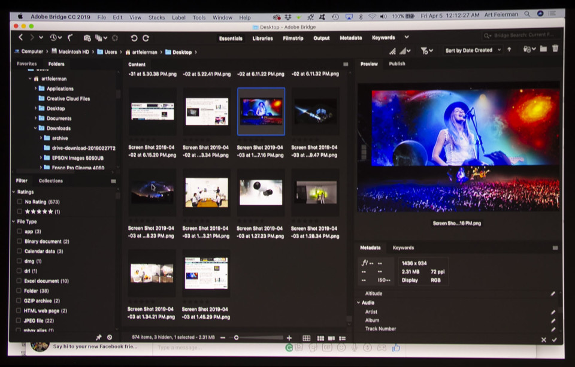575x367 pixels.
Task: Check Calendar data filter
Action: (19, 251)
